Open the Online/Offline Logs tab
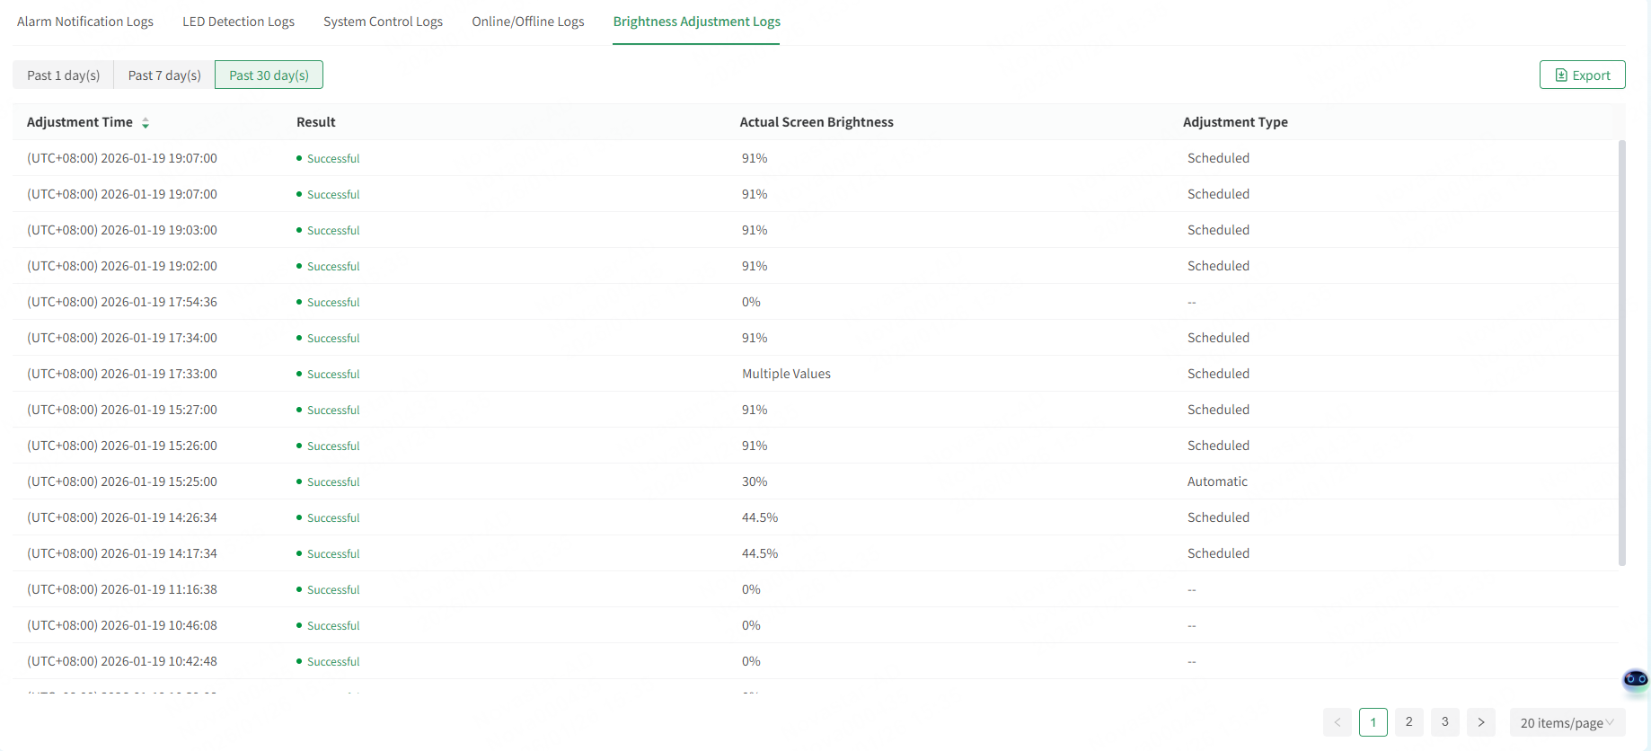This screenshot has width=1651, height=751. (528, 22)
